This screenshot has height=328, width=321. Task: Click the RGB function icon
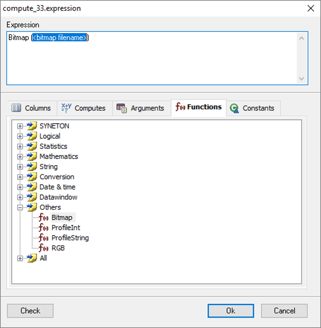43,248
